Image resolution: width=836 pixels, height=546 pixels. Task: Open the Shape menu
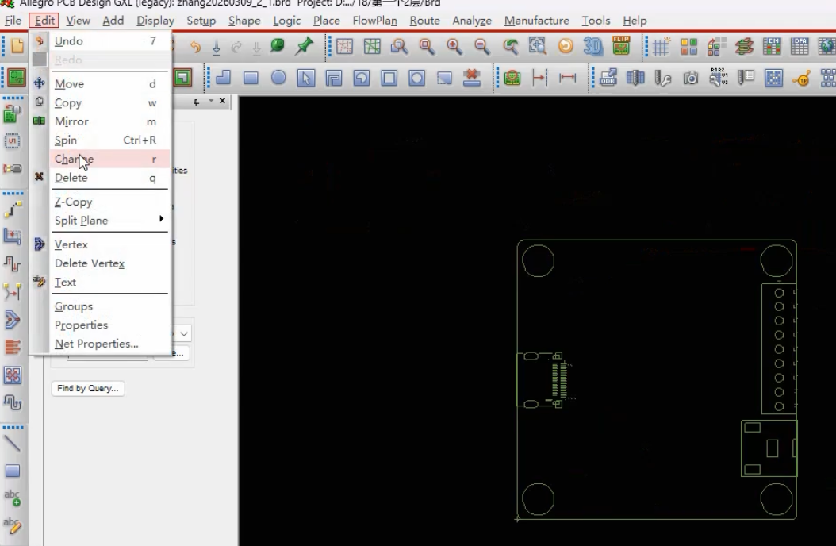tap(244, 21)
